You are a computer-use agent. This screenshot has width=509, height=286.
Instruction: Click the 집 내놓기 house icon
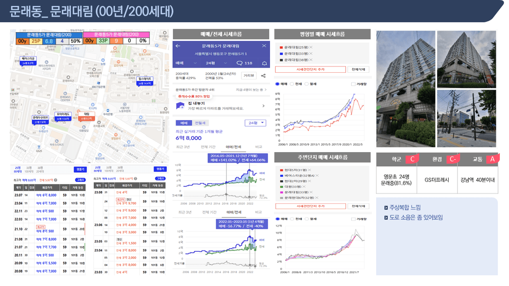click(x=180, y=106)
